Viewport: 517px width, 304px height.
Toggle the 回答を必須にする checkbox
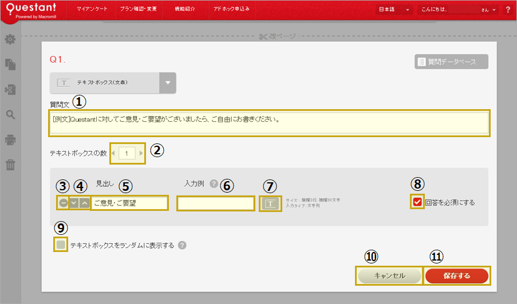click(417, 202)
